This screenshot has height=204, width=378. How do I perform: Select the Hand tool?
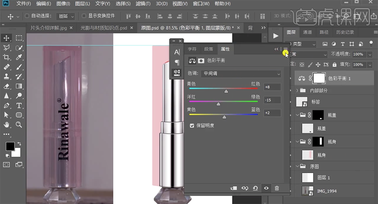coord(6,125)
